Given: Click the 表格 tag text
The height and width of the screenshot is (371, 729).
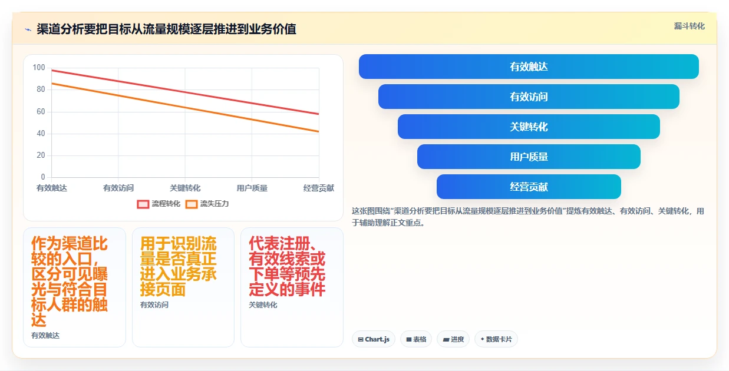Looking at the screenshot, I should pyautogui.click(x=420, y=340).
